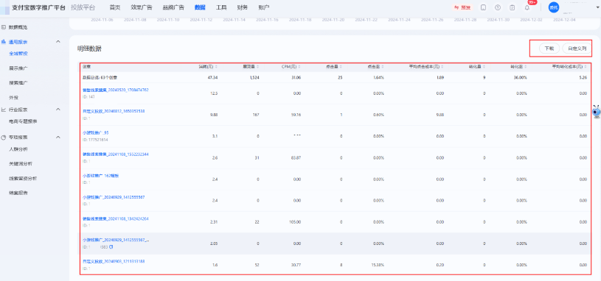Copy the ID in the highlighted creative row
Image resolution: width=601 pixels, height=281 pixels.
111,247
